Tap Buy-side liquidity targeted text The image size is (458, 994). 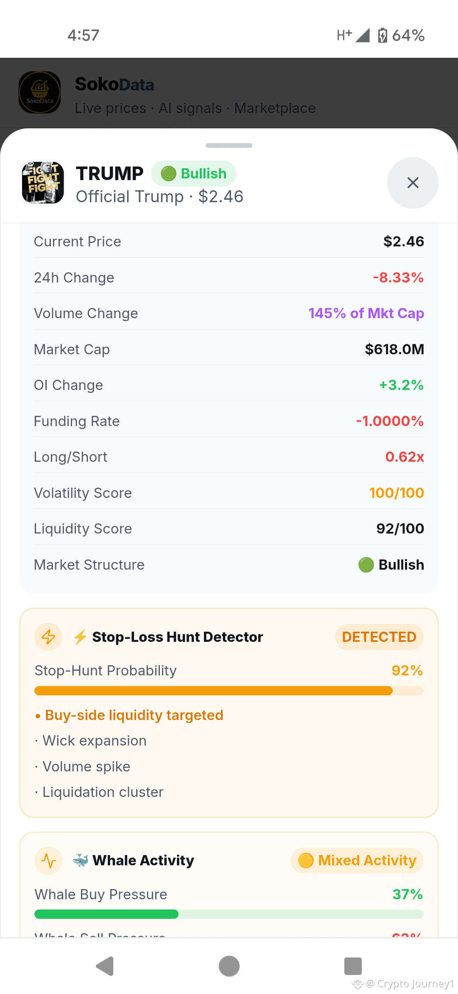pos(134,715)
